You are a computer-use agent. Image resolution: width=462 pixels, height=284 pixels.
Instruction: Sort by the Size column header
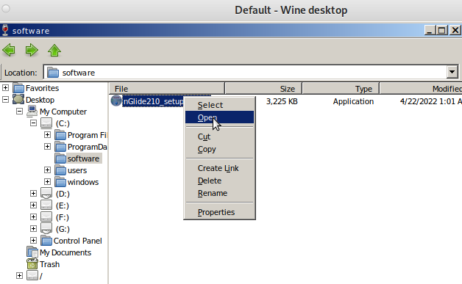coord(263,89)
